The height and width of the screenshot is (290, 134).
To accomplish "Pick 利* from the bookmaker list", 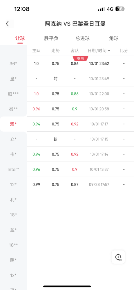I will [x=13, y=200].
